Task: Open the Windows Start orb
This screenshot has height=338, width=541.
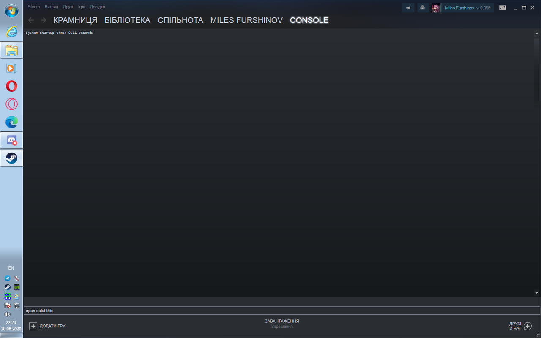Action: [x=11, y=11]
